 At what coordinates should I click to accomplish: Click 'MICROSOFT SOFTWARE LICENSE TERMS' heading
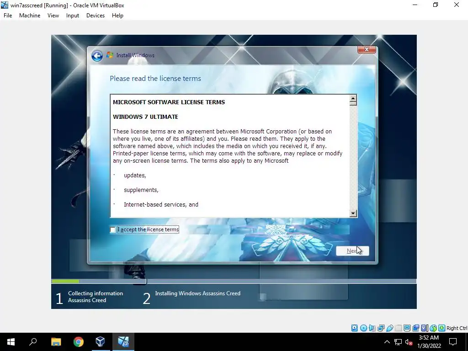tap(169, 102)
